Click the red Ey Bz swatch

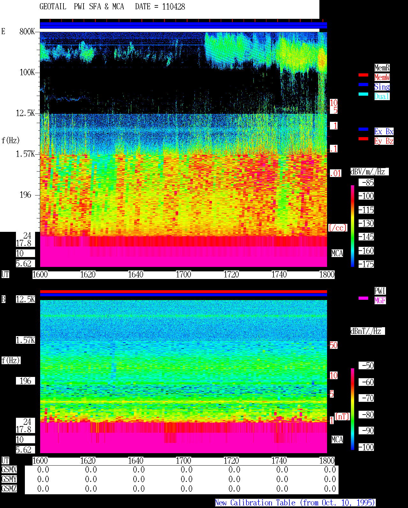coord(363,139)
